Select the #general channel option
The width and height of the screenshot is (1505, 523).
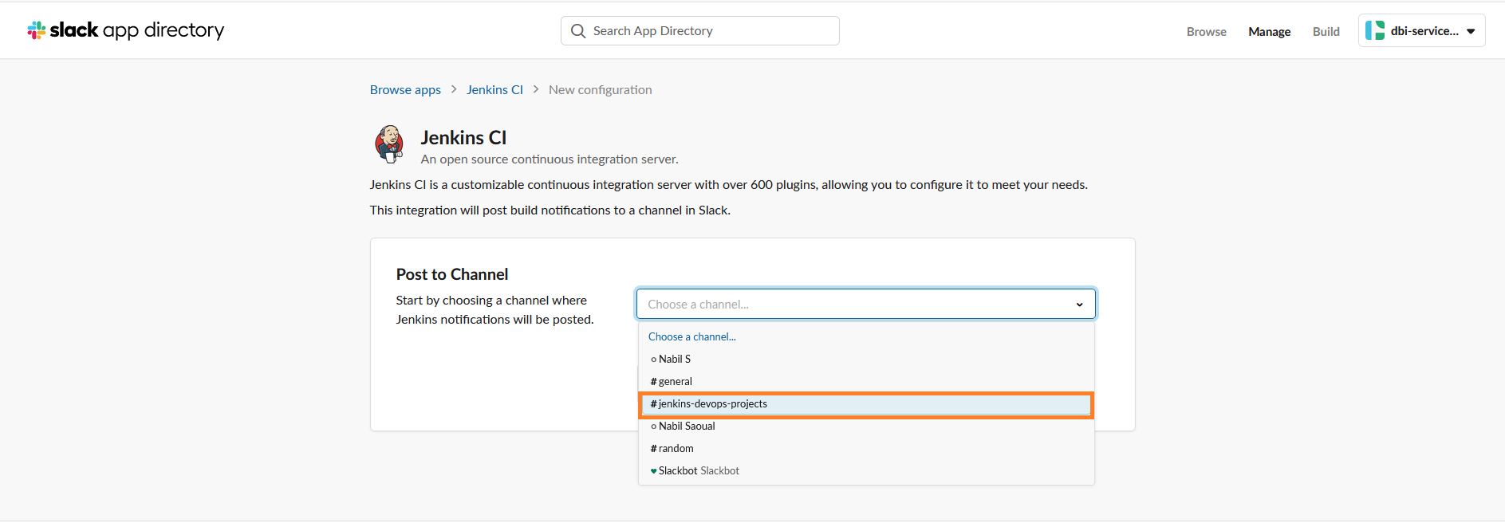(x=866, y=382)
